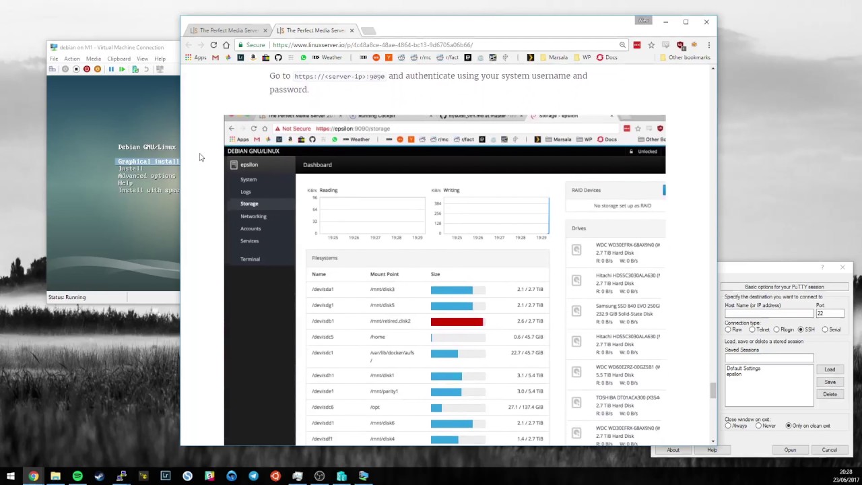Pause the virtual machine
862x485 pixels.
click(111, 69)
